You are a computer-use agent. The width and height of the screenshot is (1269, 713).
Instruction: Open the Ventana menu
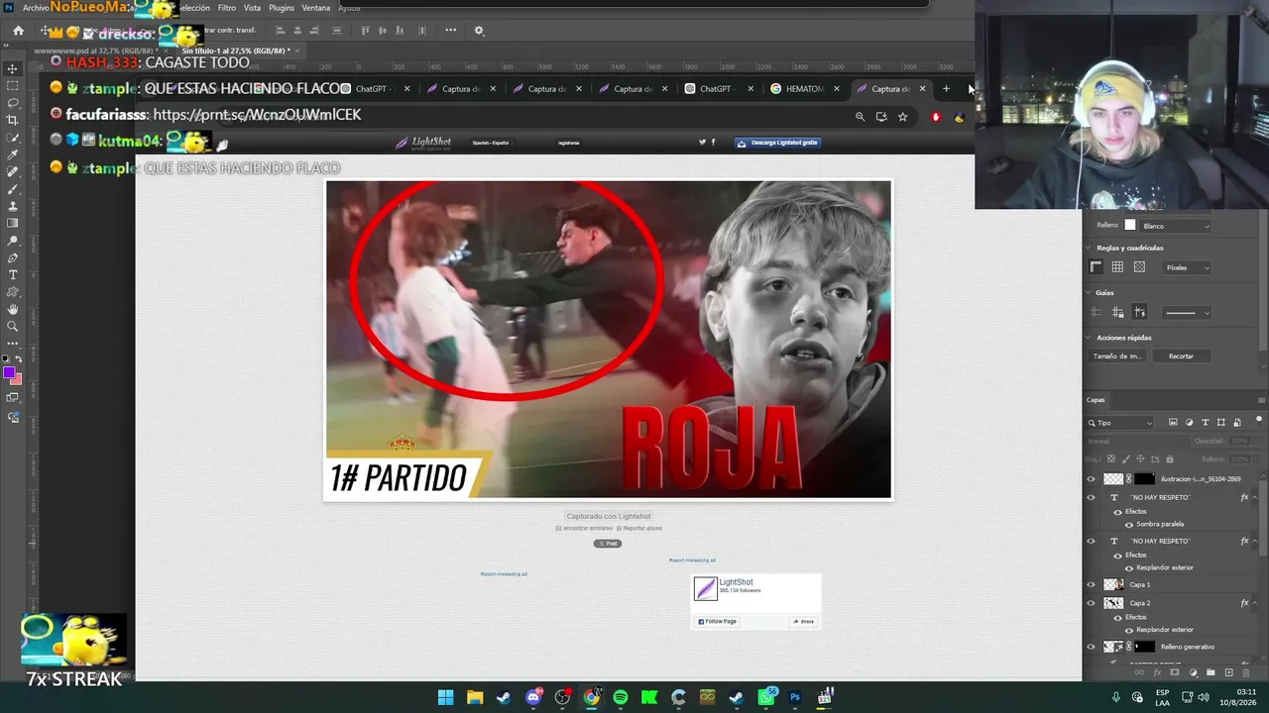316,8
